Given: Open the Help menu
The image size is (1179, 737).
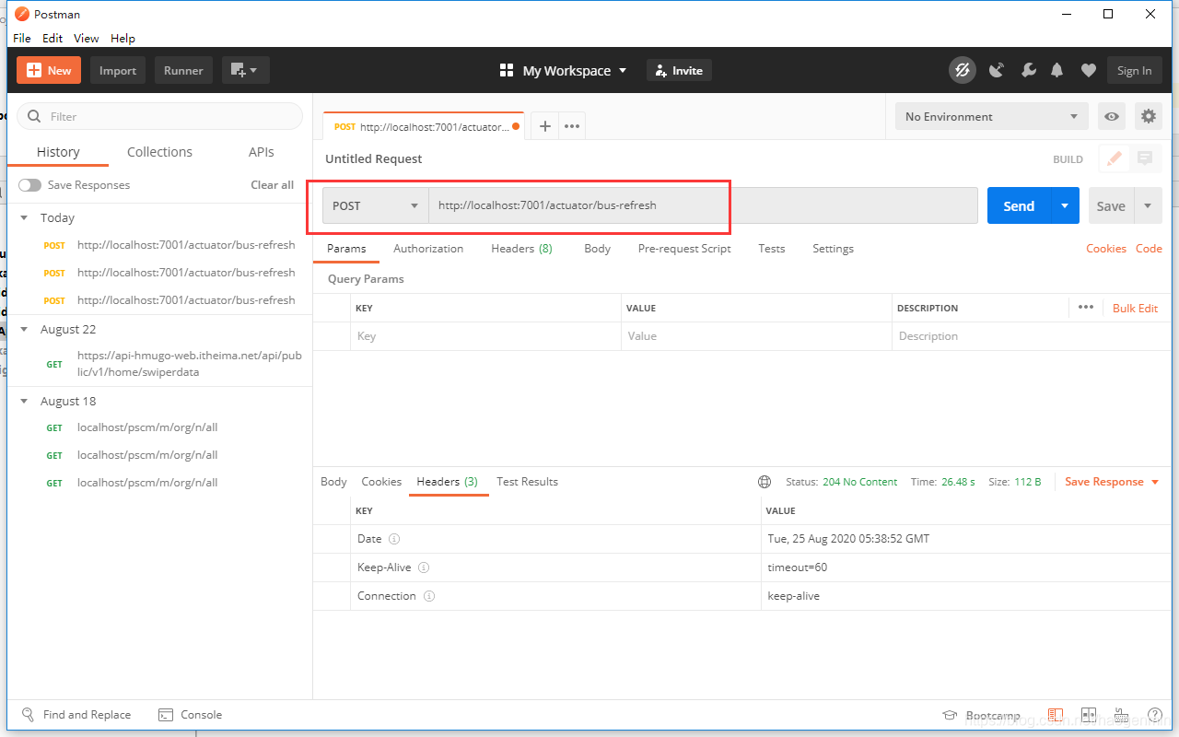Looking at the screenshot, I should (123, 38).
